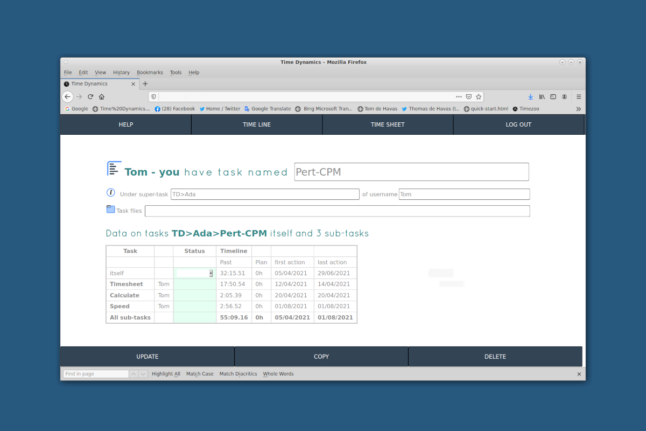Click the HELP navigation button

[126, 124]
